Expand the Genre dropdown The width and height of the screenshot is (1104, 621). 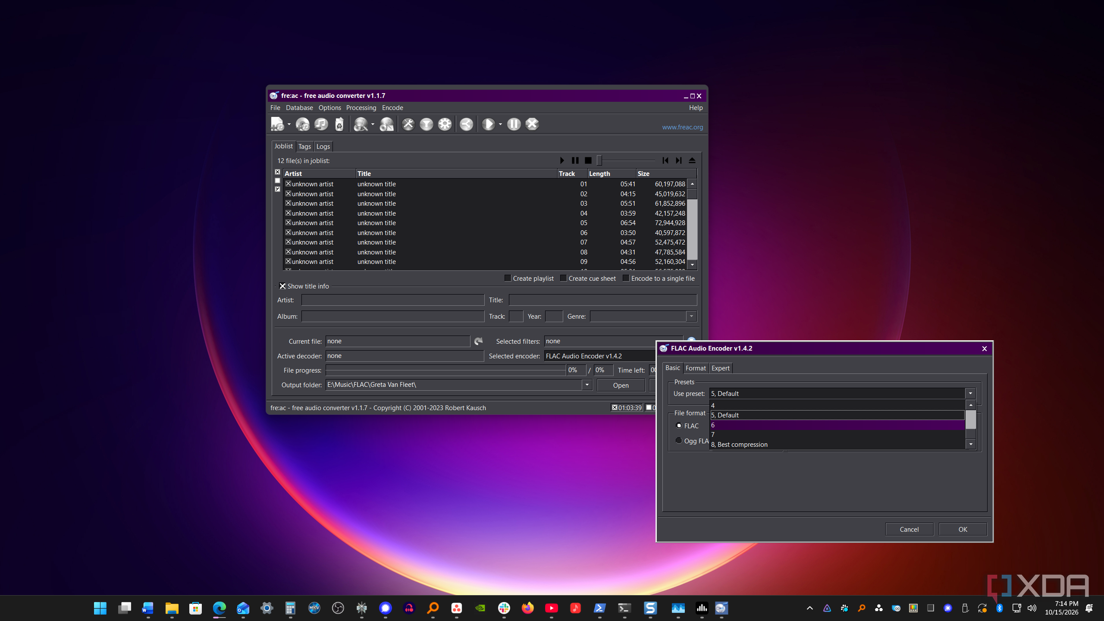691,317
